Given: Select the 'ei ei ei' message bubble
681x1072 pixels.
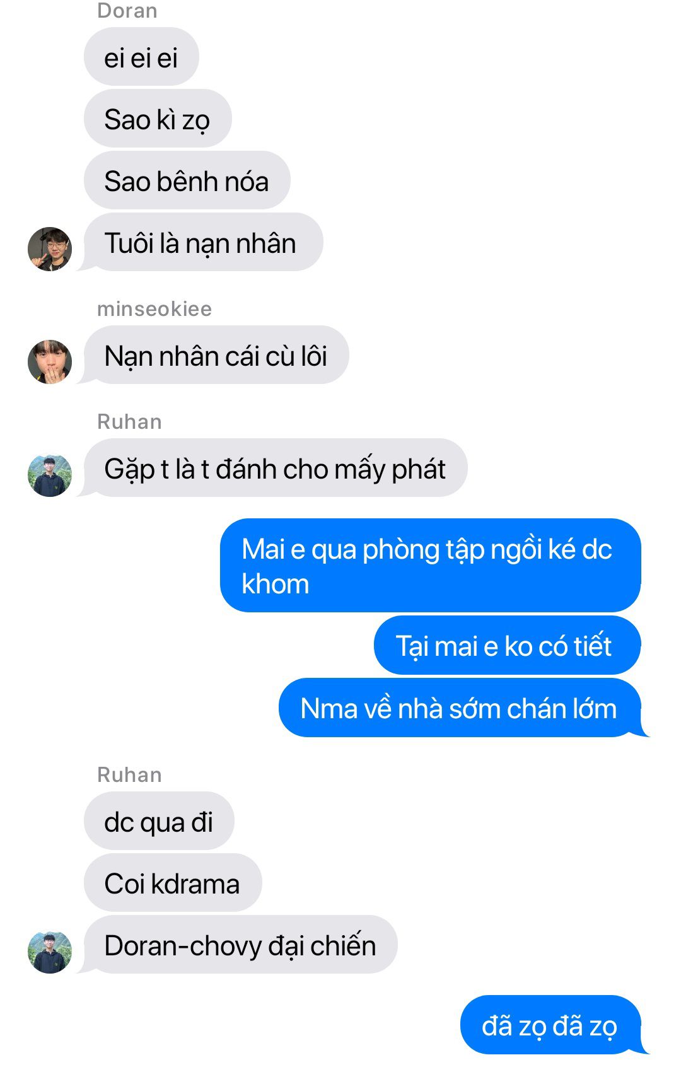Looking at the screenshot, I should pos(141,57).
